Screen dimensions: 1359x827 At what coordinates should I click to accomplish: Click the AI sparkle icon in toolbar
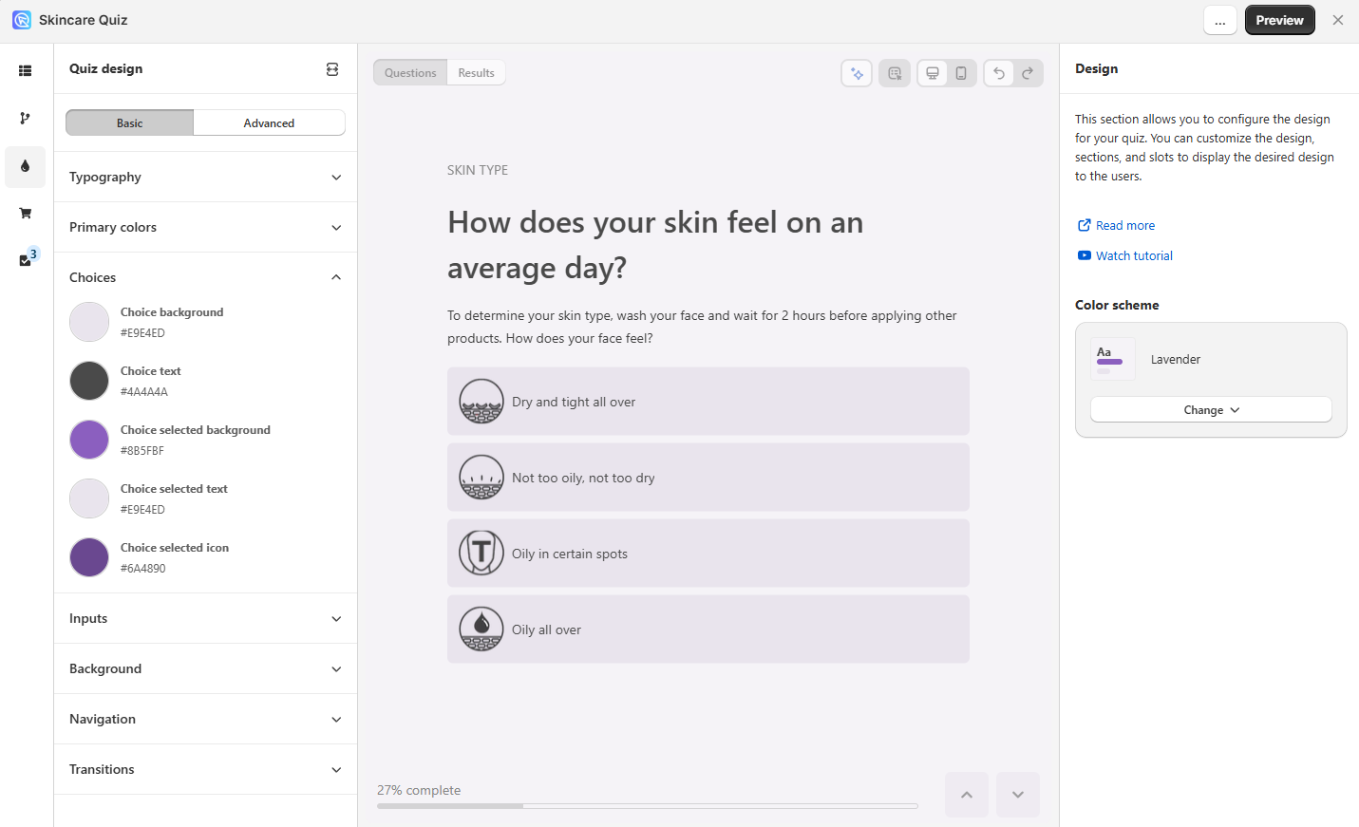click(x=857, y=73)
